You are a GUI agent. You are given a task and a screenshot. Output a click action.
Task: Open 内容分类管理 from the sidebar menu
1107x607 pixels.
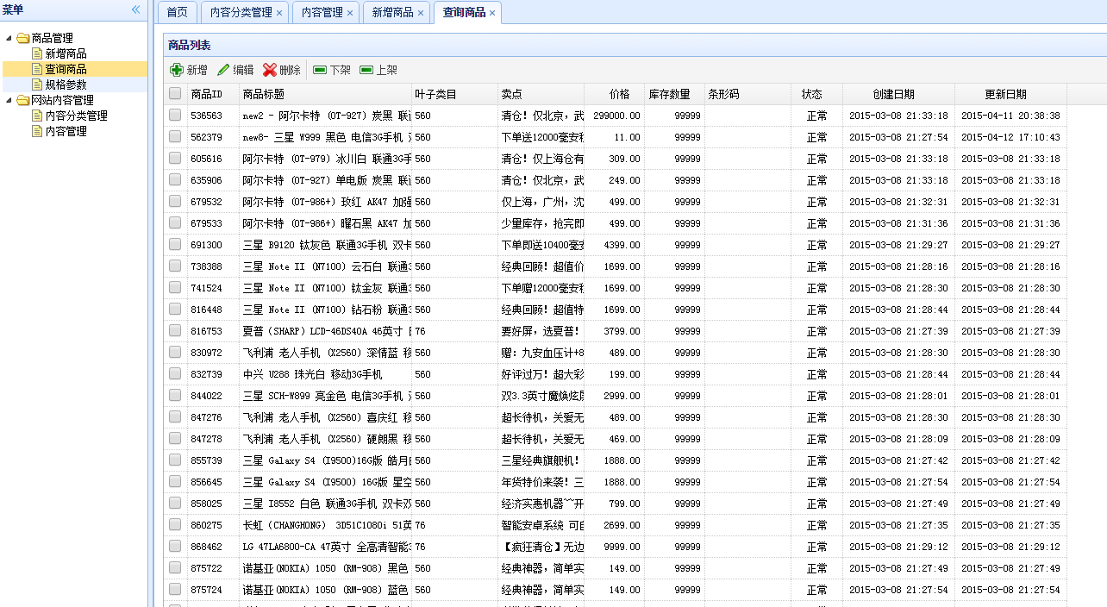click(x=76, y=116)
